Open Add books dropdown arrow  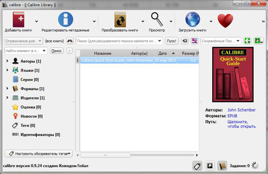(x=37, y=21)
